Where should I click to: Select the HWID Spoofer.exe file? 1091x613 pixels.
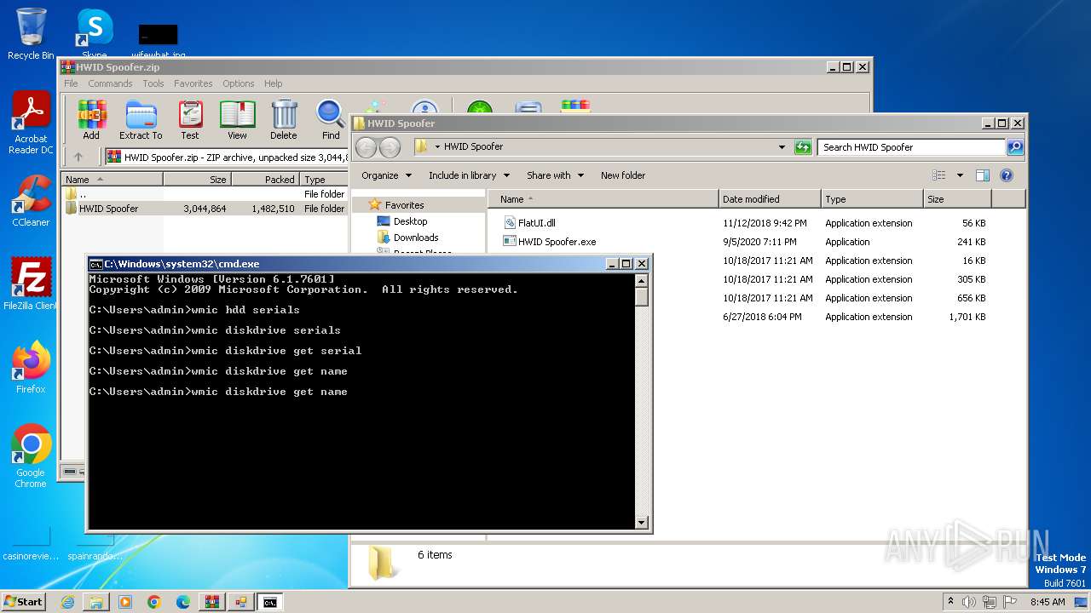pyautogui.click(x=550, y=242)
